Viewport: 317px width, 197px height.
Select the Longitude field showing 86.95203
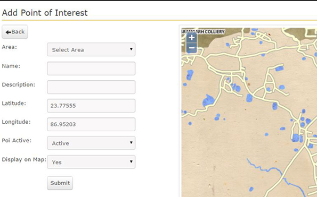pos(91,124)
